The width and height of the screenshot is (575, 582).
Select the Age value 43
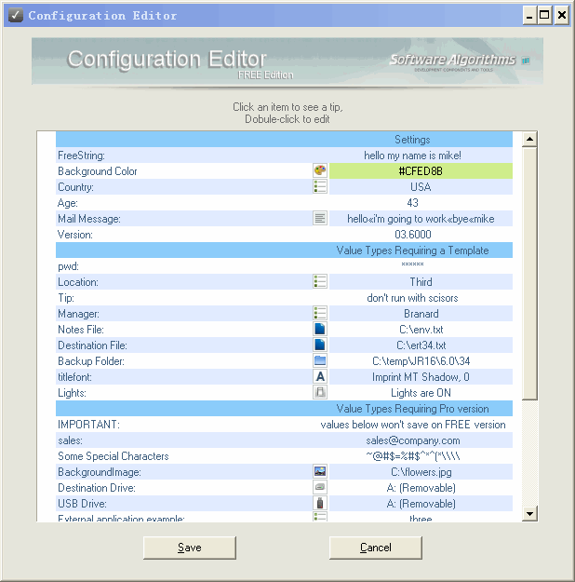pos(412,203)
